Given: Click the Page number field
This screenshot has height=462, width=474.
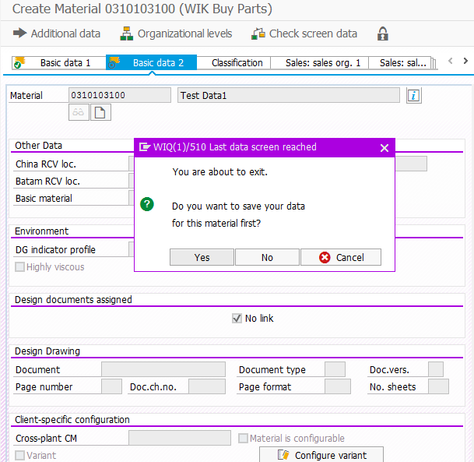Looking at the screenshot, I should pos(111,386).
